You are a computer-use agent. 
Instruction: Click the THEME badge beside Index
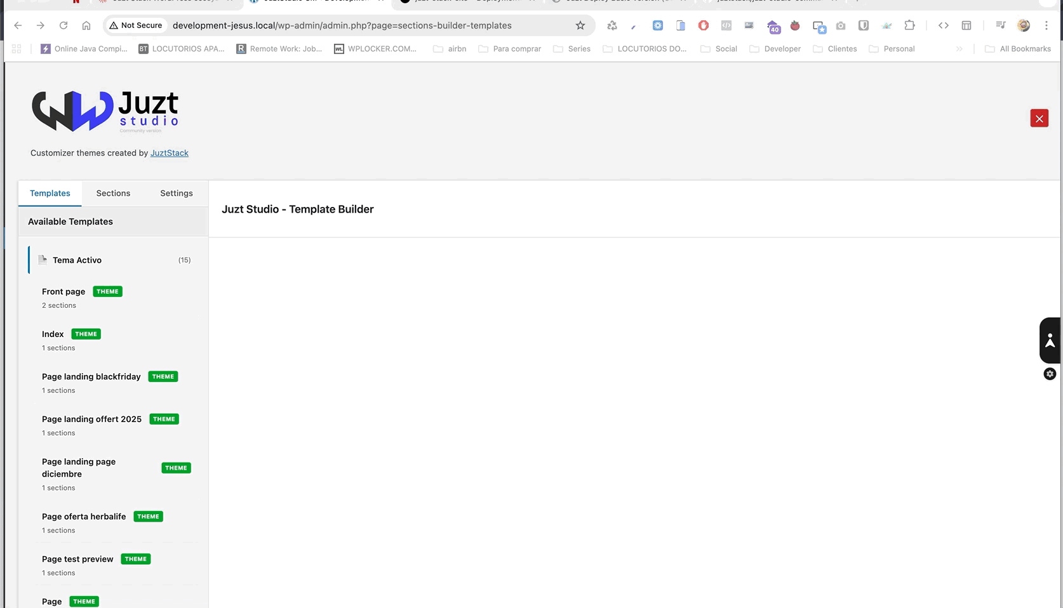86,334
